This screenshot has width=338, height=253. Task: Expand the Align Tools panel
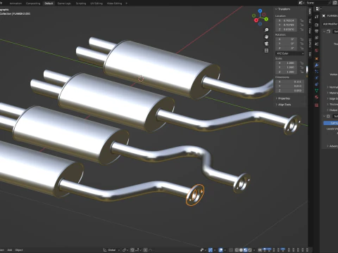click(x=283, y=105)
